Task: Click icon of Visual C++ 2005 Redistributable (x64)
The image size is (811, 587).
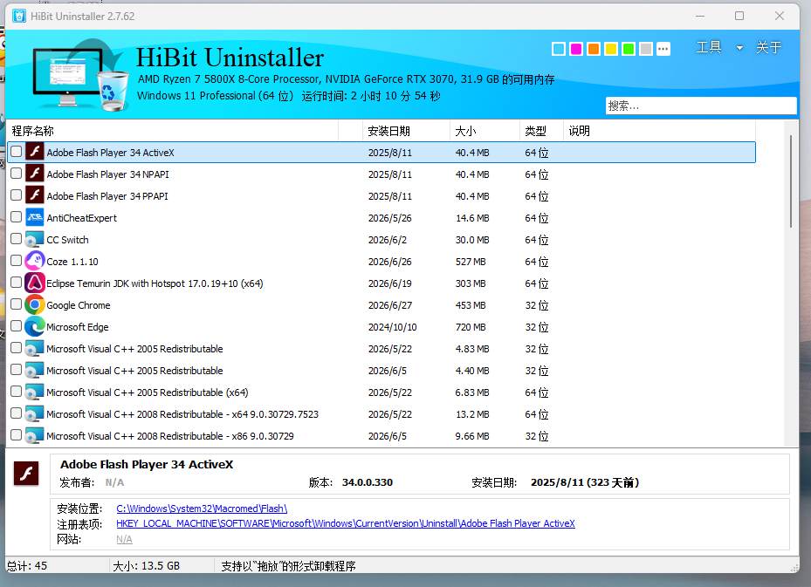Action: (x=35, y=392)
